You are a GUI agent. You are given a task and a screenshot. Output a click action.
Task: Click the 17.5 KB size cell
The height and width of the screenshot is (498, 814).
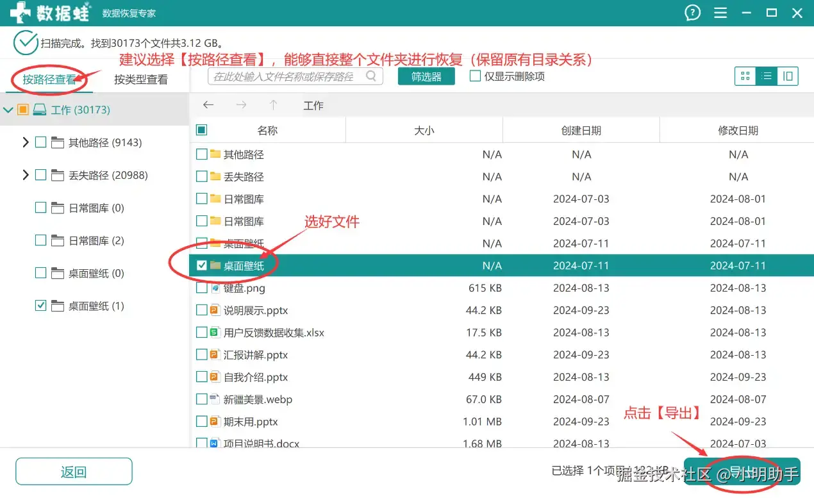pos(484,333)
